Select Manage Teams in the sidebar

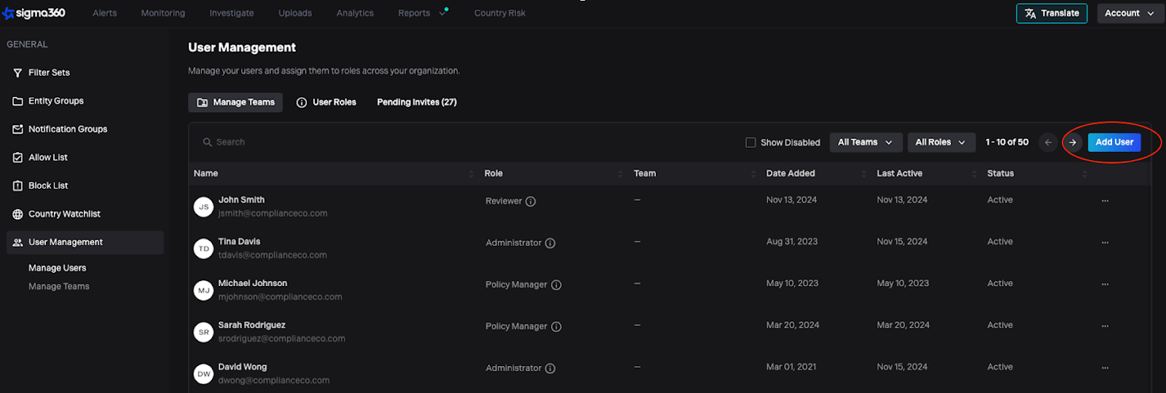59,287
